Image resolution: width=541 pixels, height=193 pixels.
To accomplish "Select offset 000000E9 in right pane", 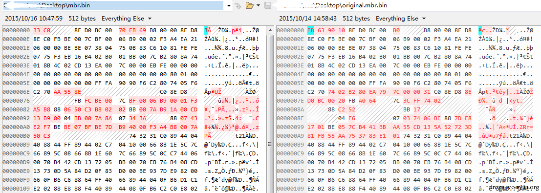I will coord(290,172).
